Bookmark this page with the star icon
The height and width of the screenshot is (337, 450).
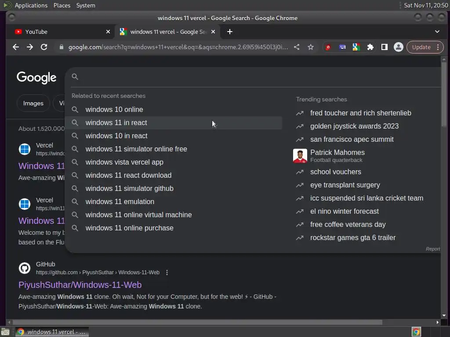point(311,47)
